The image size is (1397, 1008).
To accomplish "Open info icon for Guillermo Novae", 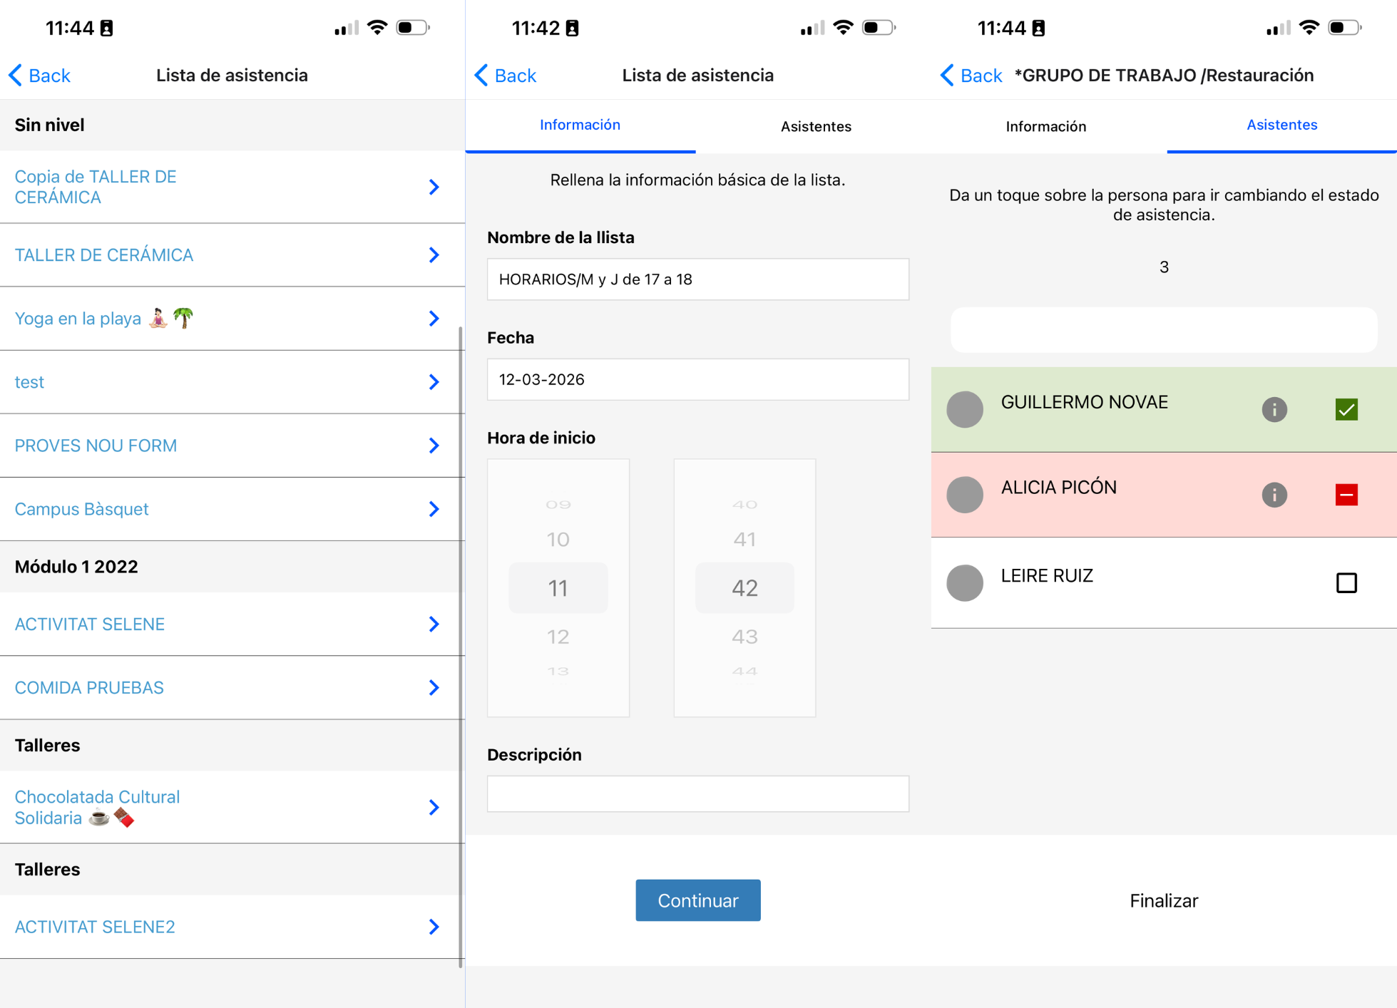I will click(1274, 409).
